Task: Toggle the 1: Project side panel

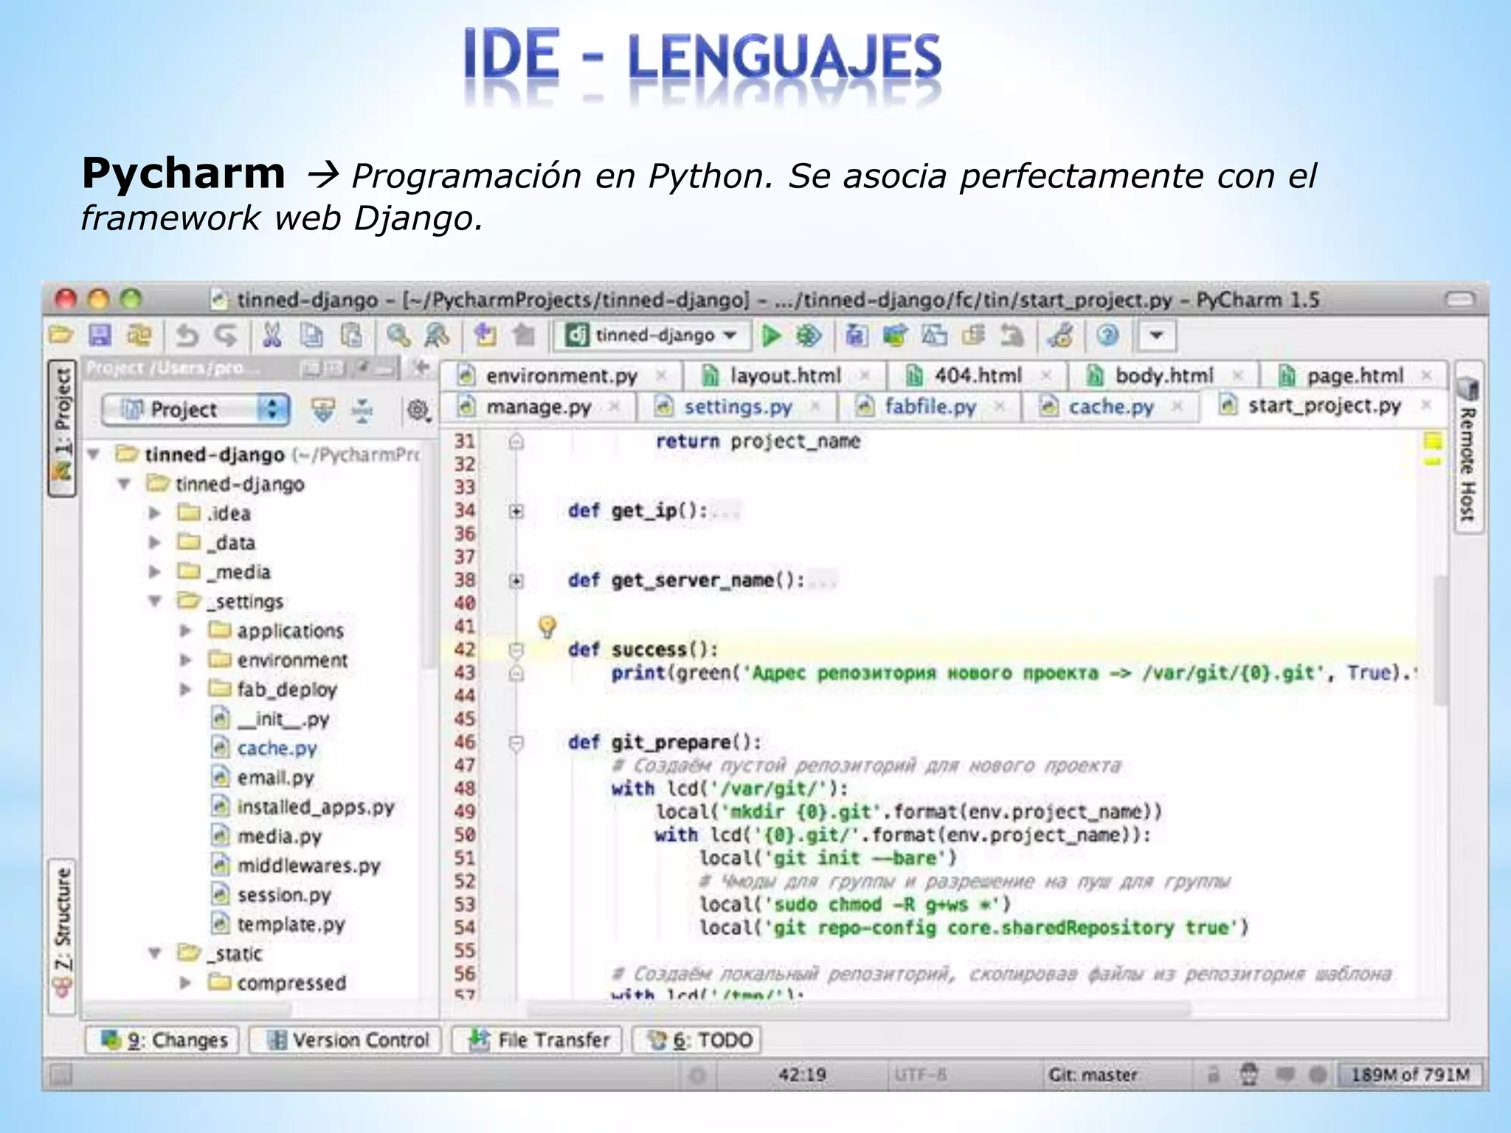Action: click(x=62, y=429)
